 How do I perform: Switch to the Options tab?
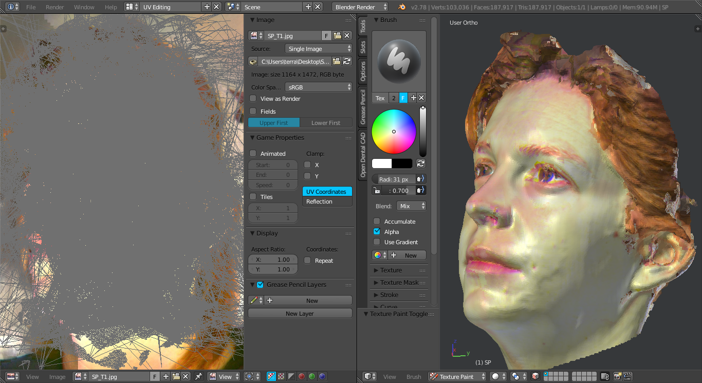363,71
